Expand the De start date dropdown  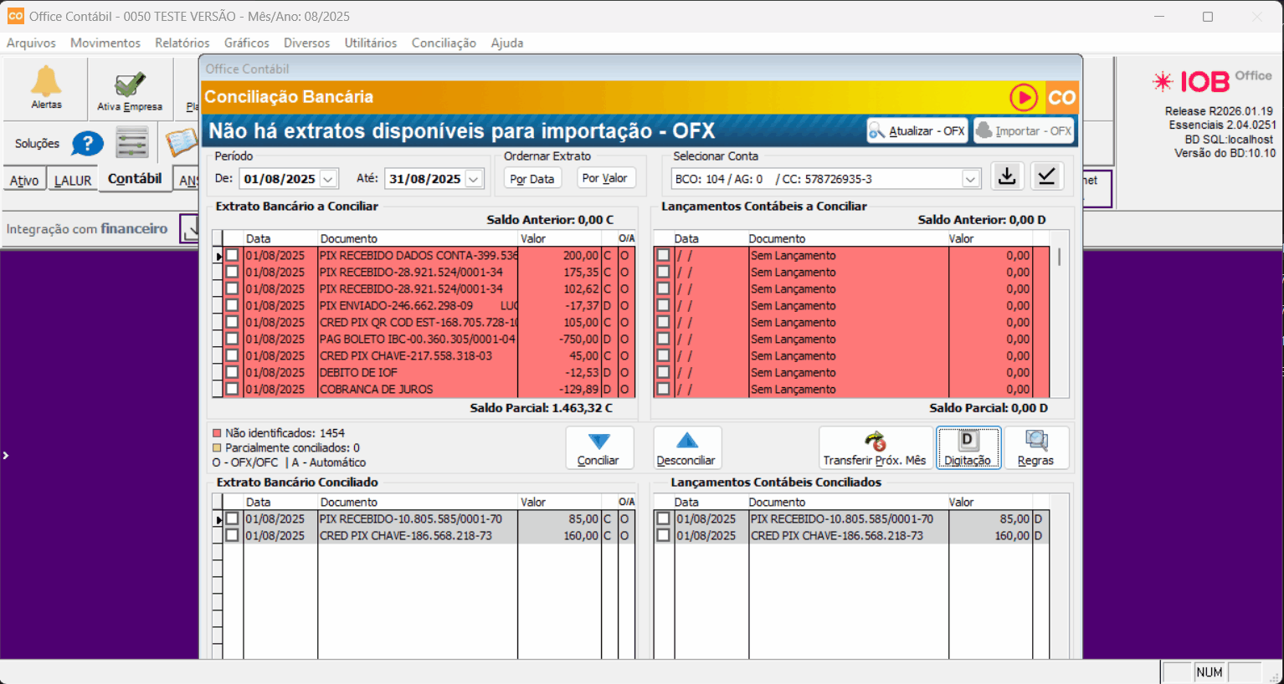click(328, 179)
